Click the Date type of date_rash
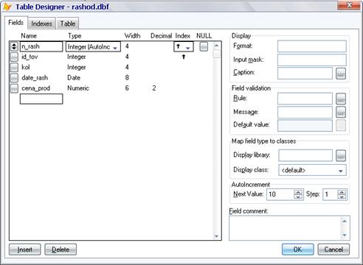 [74, 78]
